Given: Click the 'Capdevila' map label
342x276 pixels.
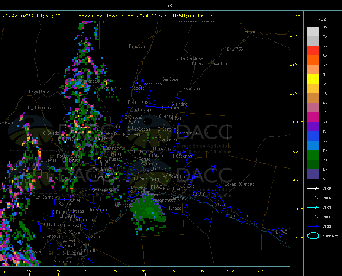Looking at the screenshot, I should tap(112, 88).
